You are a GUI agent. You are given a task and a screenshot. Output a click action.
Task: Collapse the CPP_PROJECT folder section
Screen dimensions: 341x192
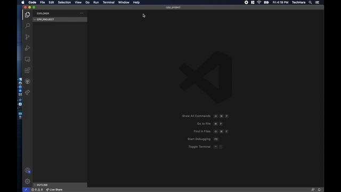click(x=60, y=19)
